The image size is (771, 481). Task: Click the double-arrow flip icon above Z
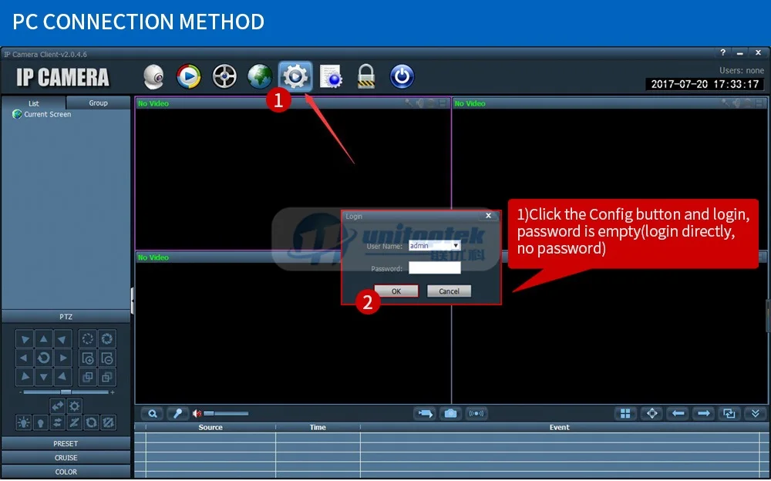click(x=58, y=405)
